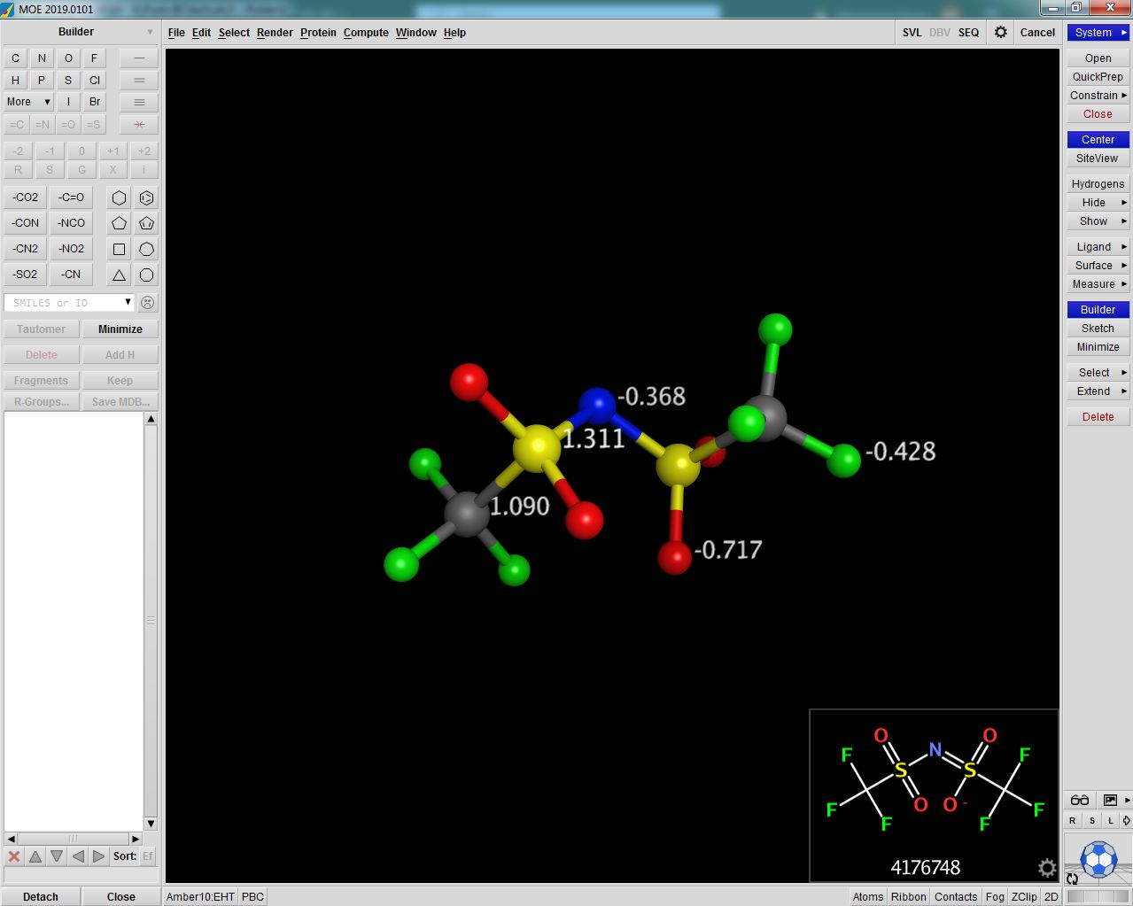Viewport: 1133px width, 906px height.
Task: Click the gear on 2D structure preview
Action: coord(1046,868)
